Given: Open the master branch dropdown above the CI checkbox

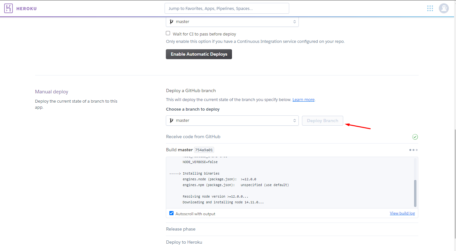Looking at the screenshot, I should [x=232, y=22].
